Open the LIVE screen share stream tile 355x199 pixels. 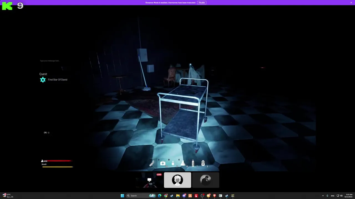coord(149,180)
